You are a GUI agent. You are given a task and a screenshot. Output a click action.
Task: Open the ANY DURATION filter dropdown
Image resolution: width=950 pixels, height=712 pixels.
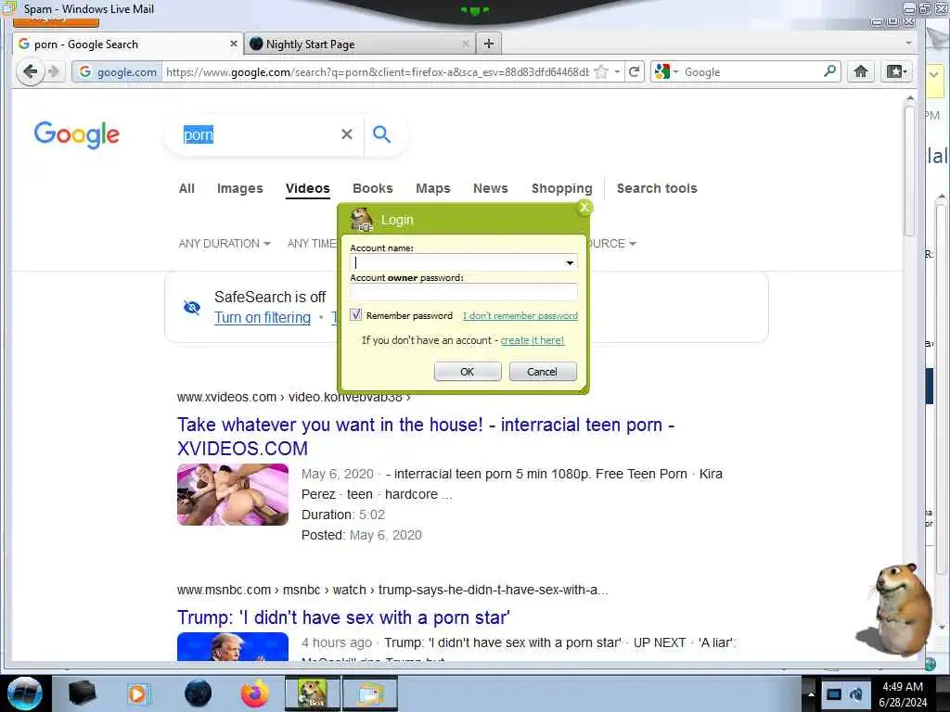(225, 244)
